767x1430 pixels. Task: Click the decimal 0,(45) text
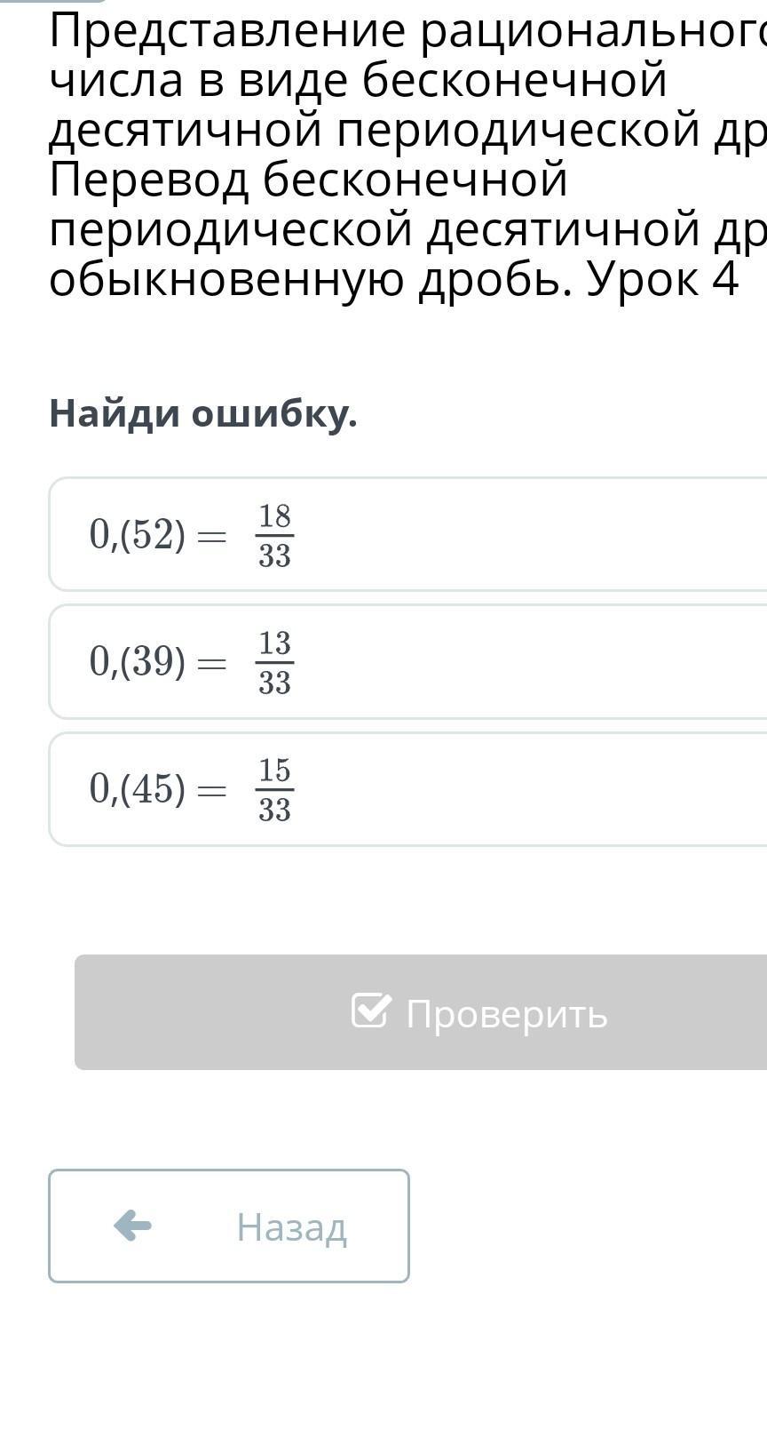[137, 789]
